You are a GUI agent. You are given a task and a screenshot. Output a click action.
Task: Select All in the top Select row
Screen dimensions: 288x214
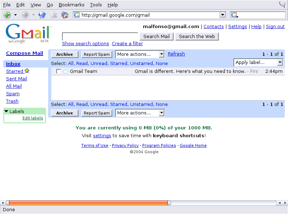pyautogui.click(x=71, y=63)
